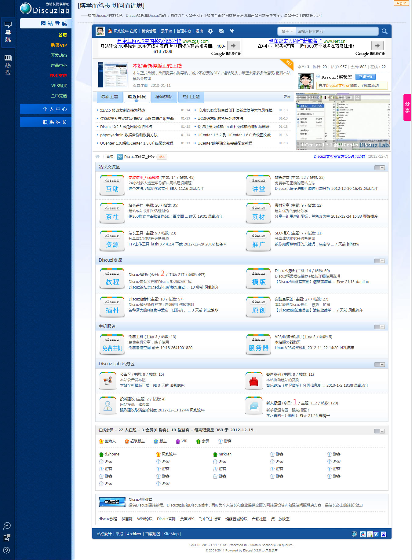Click the 茶社 forum icon
This screenshot has width=412, height=560.
pos(112,213)
